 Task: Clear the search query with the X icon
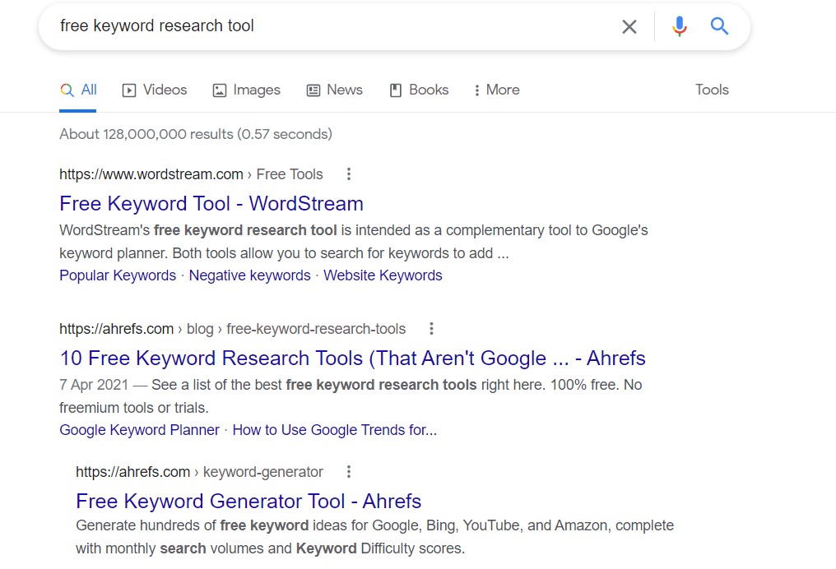[629, 26]
